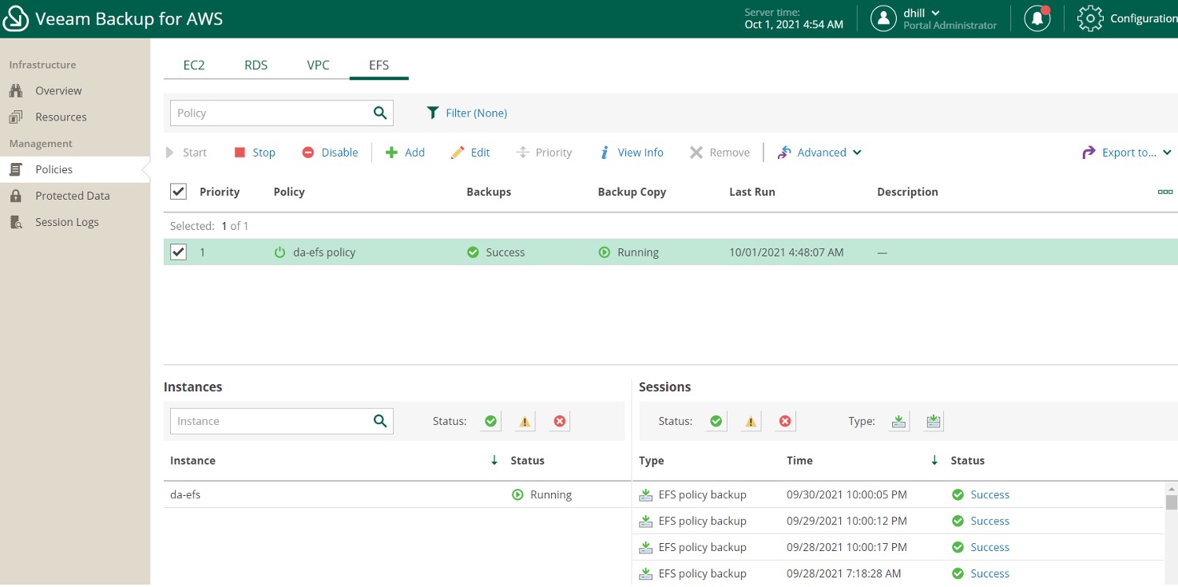Open the Export to dropdown
The height and width of the screenshot is (587, 1178).
pos(1127,153)
